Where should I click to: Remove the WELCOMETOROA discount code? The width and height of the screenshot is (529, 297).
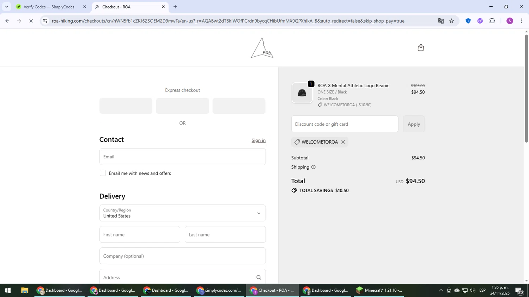[x=343, y=142]
